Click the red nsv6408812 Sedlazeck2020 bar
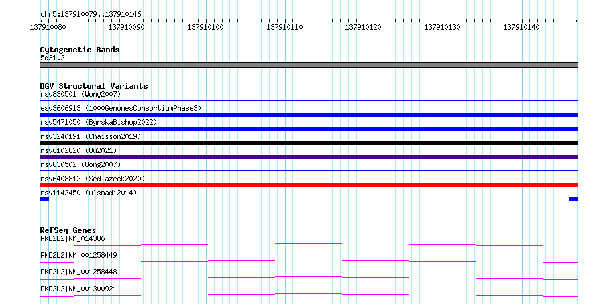 click(x=309, y=185)
